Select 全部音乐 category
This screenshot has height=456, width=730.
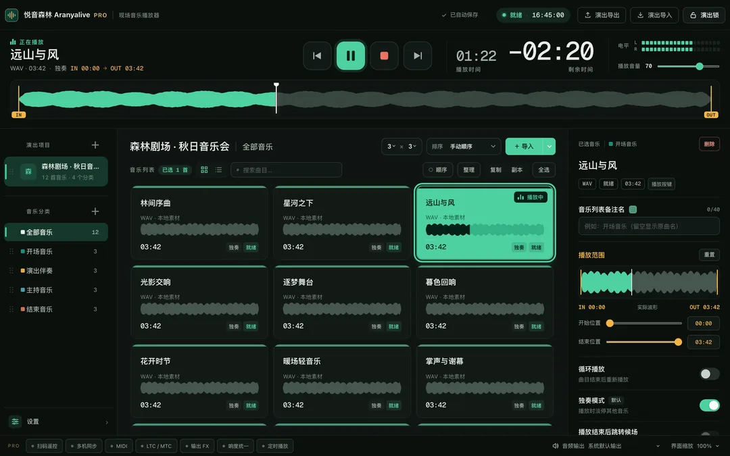pyautogui.click(x=56, y=232)
